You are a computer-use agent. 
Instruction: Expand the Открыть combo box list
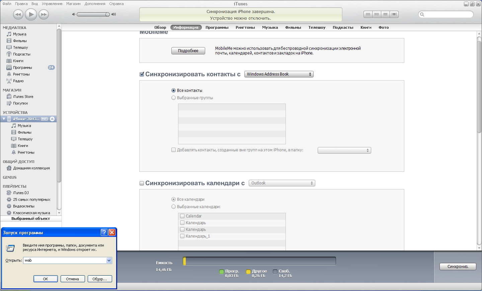(109, 261)
